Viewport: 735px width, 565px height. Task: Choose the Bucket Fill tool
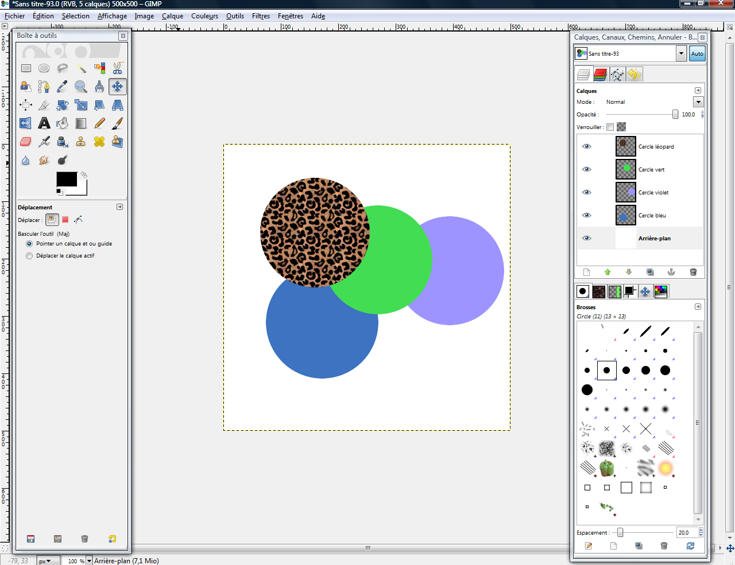(63, 123)
